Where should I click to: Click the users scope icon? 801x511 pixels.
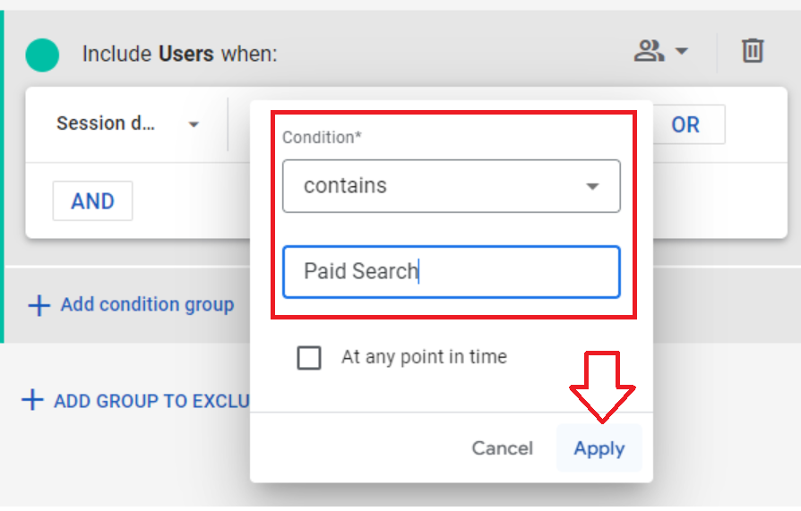click(x=649, y=51)
